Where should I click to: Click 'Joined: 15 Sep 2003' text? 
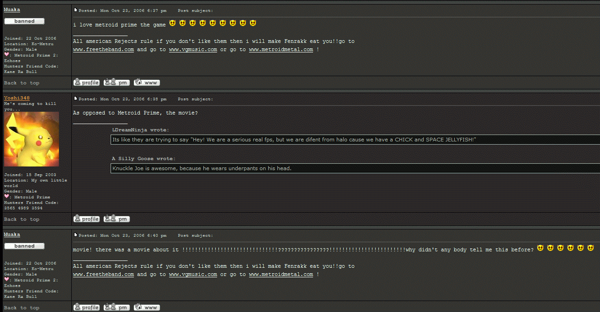30,175
